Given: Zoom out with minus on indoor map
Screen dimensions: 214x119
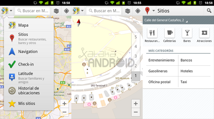Looking at the screenshot, I should (136, 112).
